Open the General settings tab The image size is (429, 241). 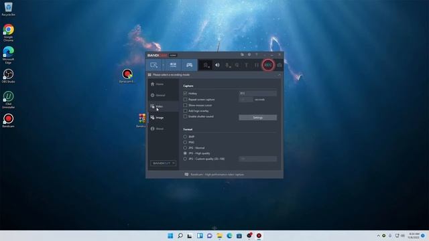point(164,95)
